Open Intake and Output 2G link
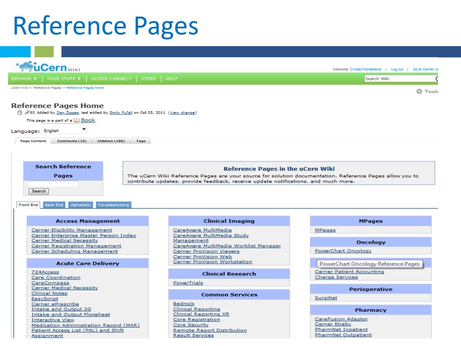Viewport: 461px width, 346px height. (61, 309)
